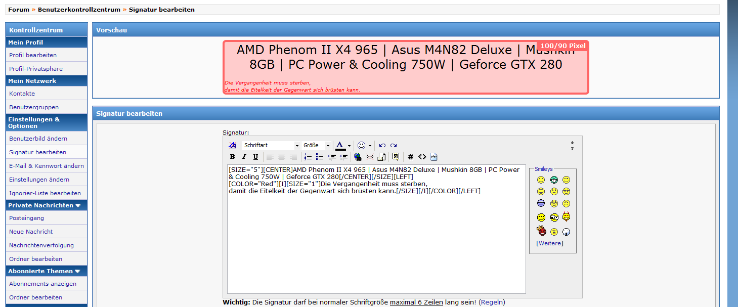Center align signature text

tap(282, 157)
